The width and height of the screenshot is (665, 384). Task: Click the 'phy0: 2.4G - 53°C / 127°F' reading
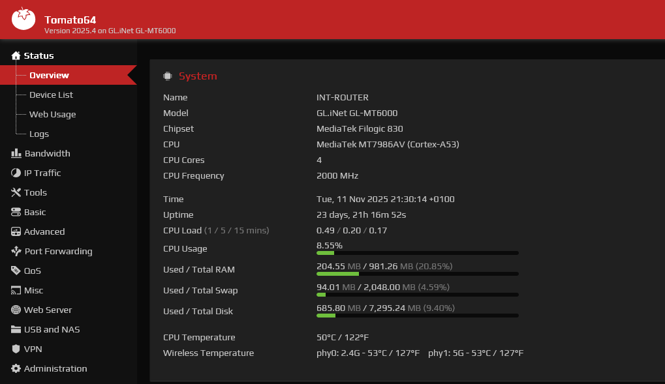pyautogui.click(x=368, y=353)
